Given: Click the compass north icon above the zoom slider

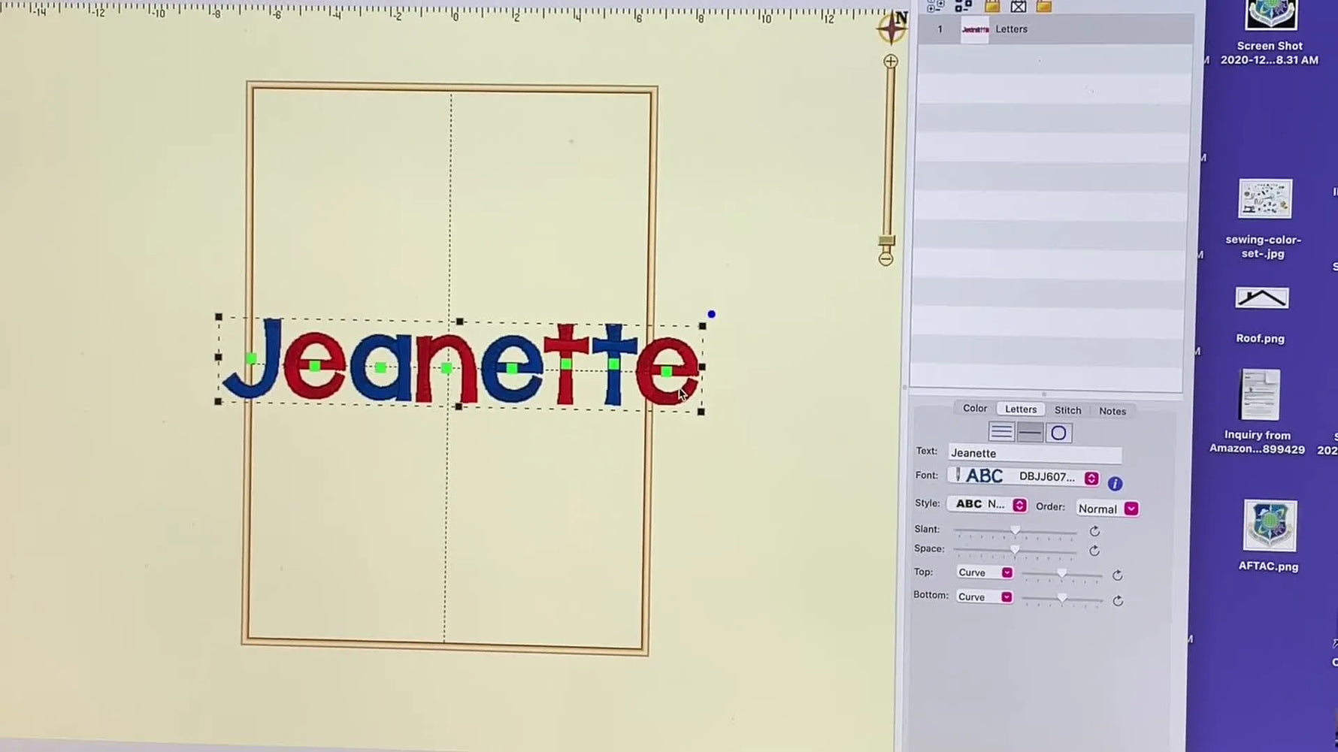Looking at the screenshot, I should click(891, 28).
